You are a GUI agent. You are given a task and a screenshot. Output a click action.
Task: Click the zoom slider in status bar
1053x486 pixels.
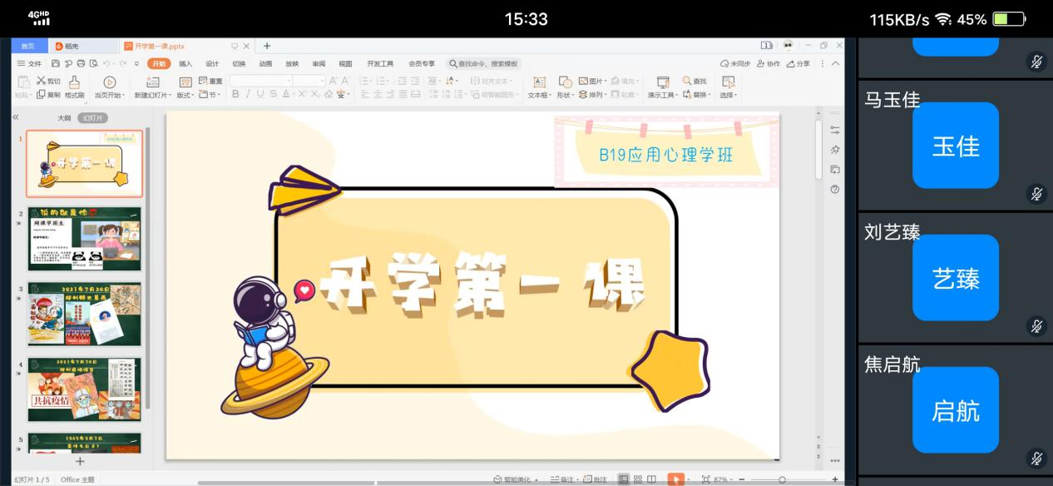782,480
